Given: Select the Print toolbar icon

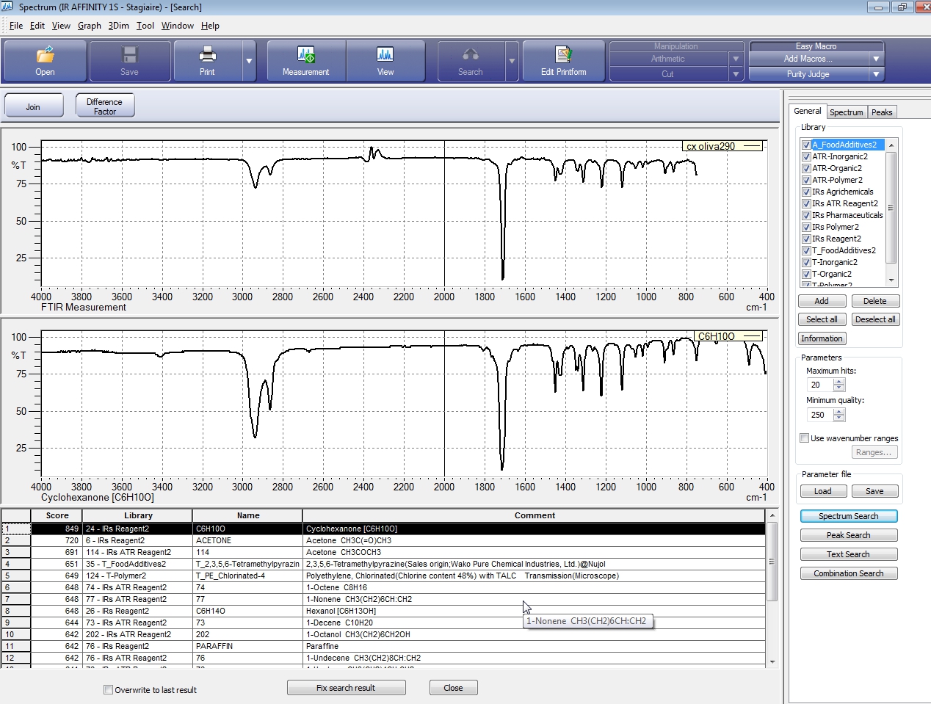Looking at the screenshot, I should 208,61.
